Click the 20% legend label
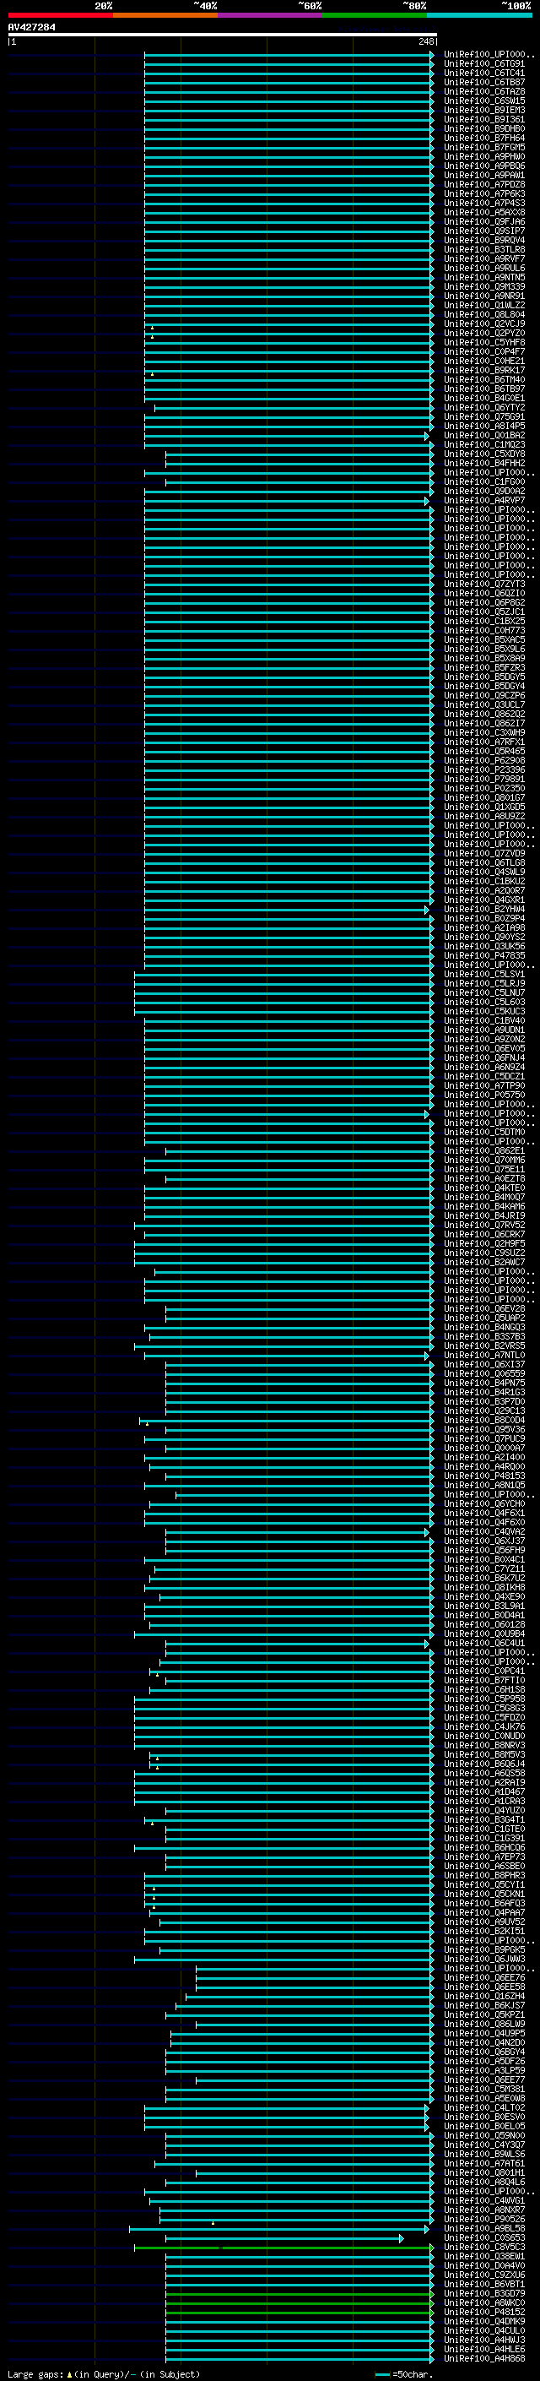Screen dimensions: 540x2381 tap(104, 6)
